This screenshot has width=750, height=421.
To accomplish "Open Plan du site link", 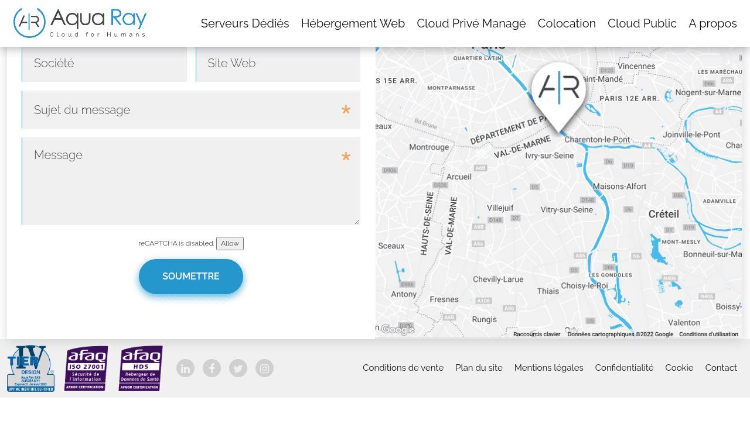I will (479, 368).
